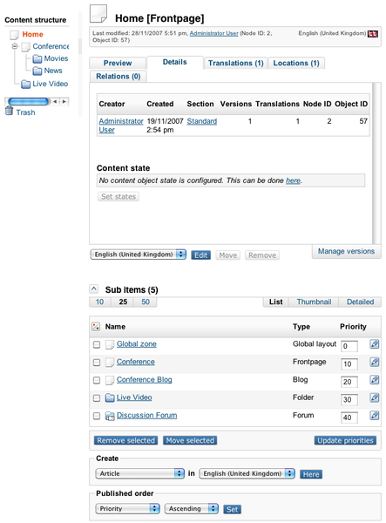386x523 pixels.
Task: Tick the checkbox next to Live Video
Action: (97, 398)
